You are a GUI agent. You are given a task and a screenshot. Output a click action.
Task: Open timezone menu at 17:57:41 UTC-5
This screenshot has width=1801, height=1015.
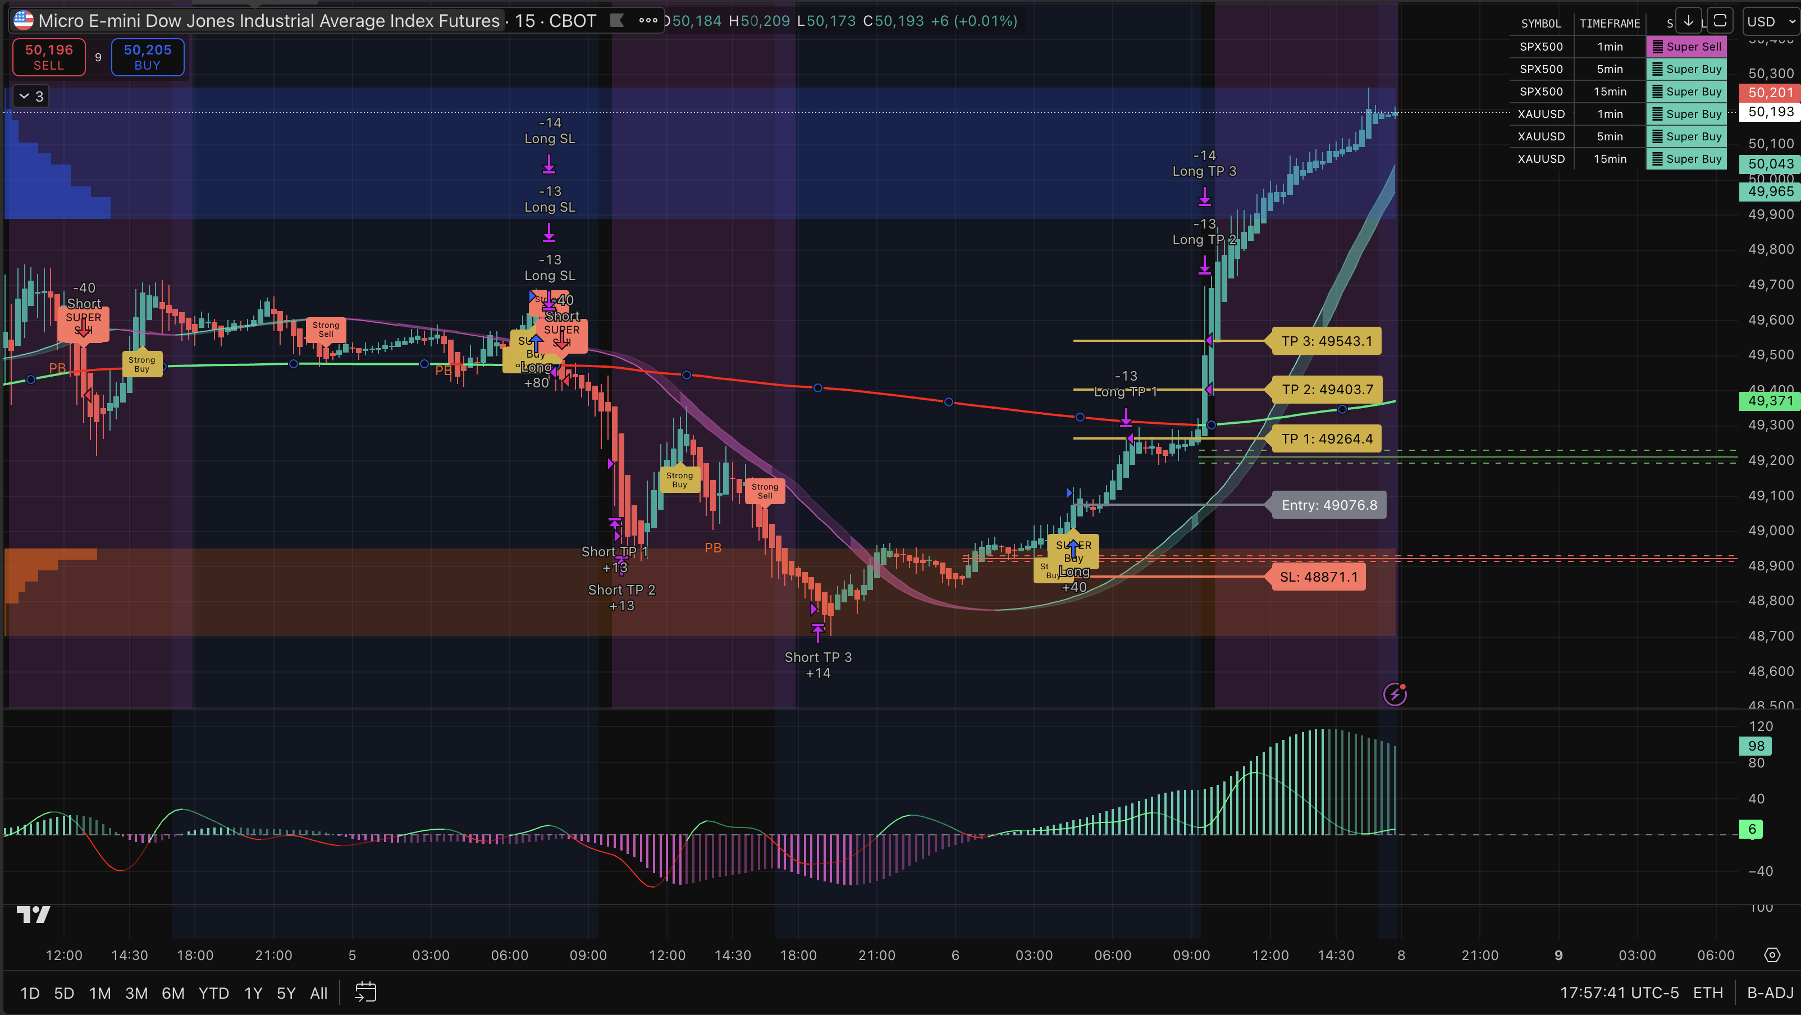tap(1619, 993)
